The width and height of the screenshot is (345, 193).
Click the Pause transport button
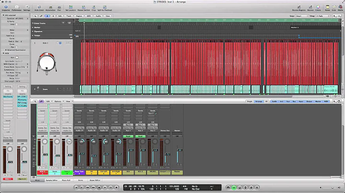111,188
